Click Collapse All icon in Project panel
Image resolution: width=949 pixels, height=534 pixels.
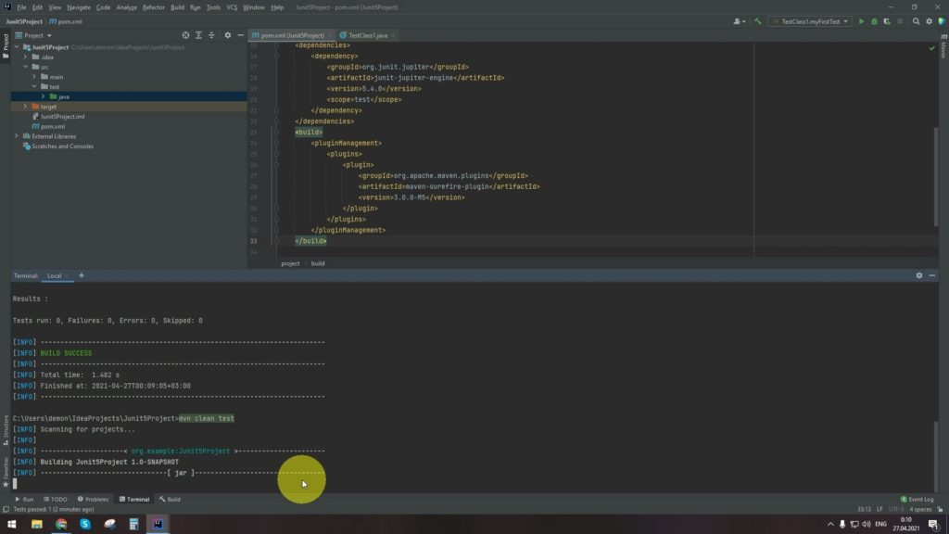tap(211, 36)
